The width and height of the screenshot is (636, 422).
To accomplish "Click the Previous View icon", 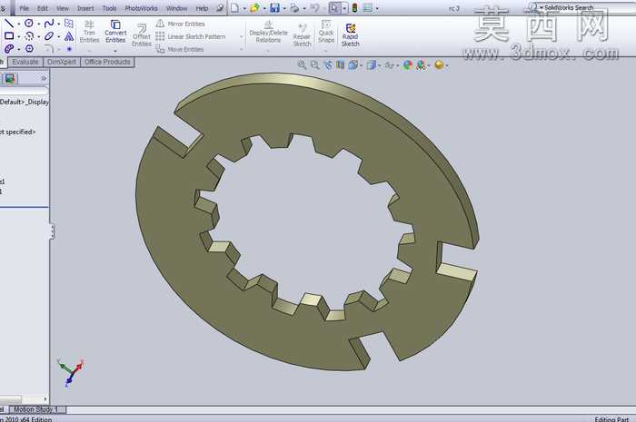I will (x=328, y=64).
